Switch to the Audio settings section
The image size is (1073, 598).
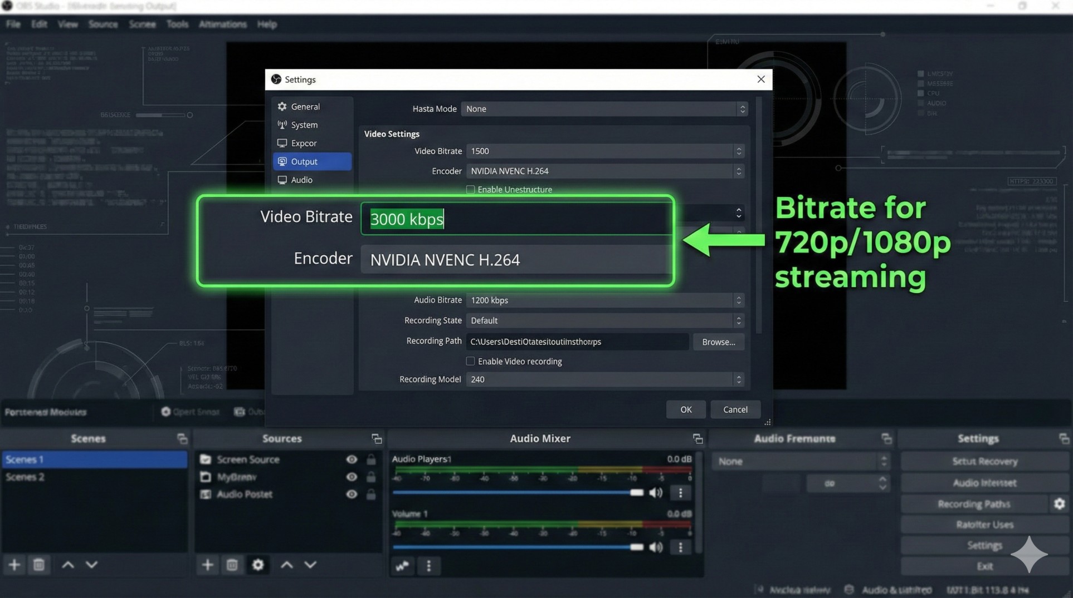(301, 180)
